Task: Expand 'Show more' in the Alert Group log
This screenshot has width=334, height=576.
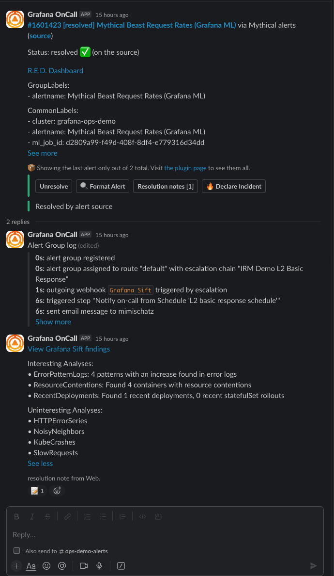Action: click(53, 321)
